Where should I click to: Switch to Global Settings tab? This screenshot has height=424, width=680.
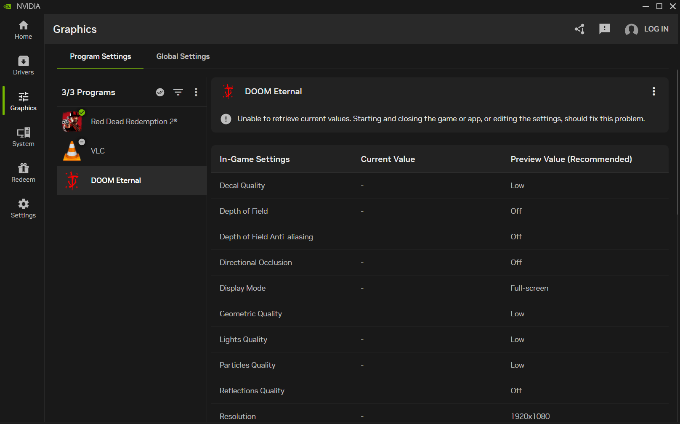click(183, 56)
